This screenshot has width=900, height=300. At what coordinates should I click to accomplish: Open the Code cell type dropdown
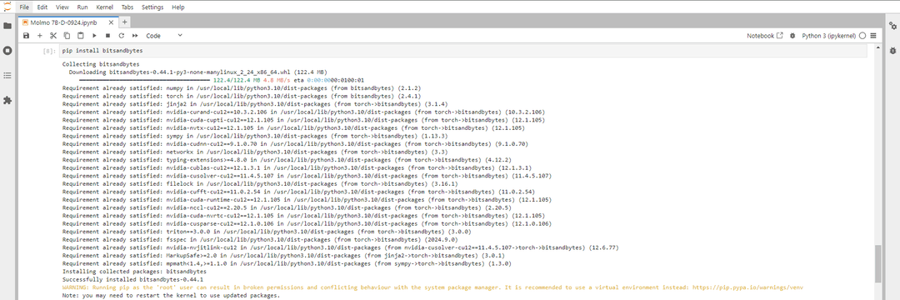163,36
